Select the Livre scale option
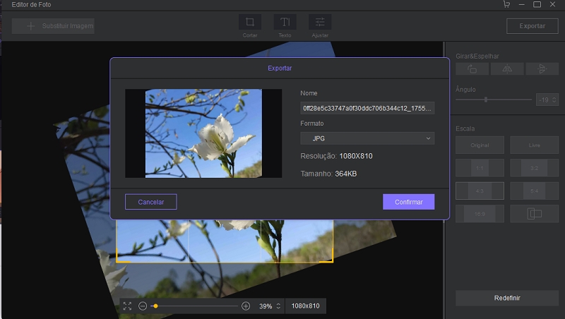The image size is (565, 319). pyautogui.click(x=535, y=145)
